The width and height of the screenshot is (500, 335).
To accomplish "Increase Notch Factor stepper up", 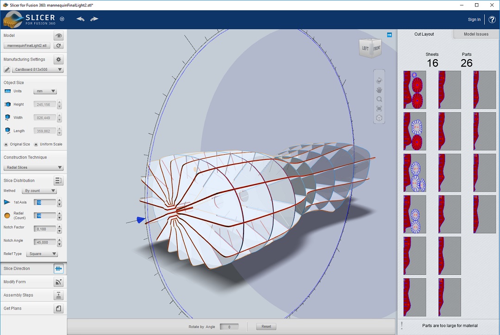I will pos(59,227).
